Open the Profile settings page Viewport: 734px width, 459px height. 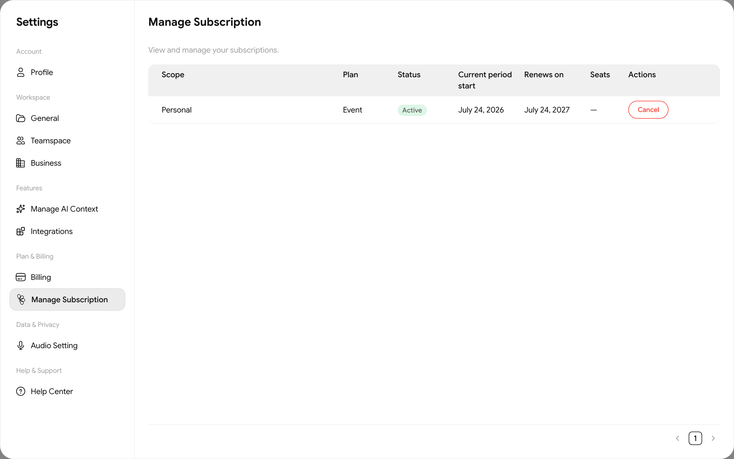pyautogui.click(x=42, y=72)
